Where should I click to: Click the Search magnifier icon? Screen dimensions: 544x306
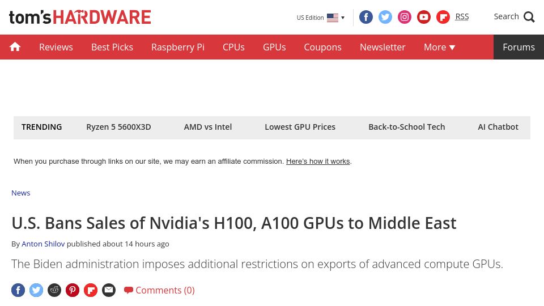529,16
